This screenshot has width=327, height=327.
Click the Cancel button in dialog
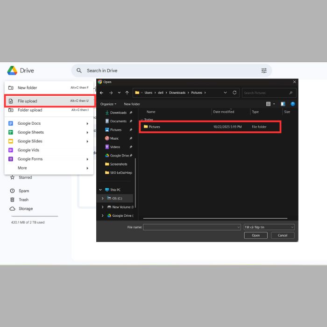(x=283, y=235)
